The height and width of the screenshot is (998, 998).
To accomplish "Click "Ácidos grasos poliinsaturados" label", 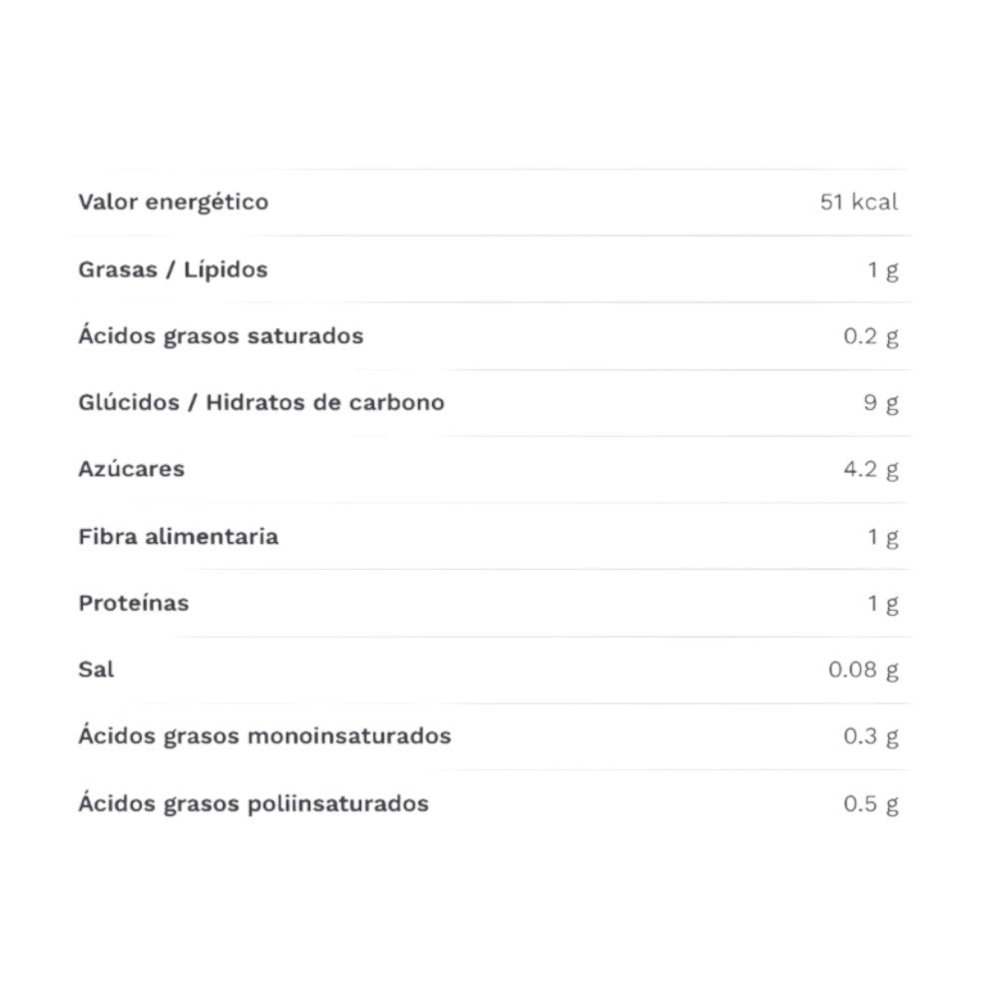I will (x=253, y=803).
